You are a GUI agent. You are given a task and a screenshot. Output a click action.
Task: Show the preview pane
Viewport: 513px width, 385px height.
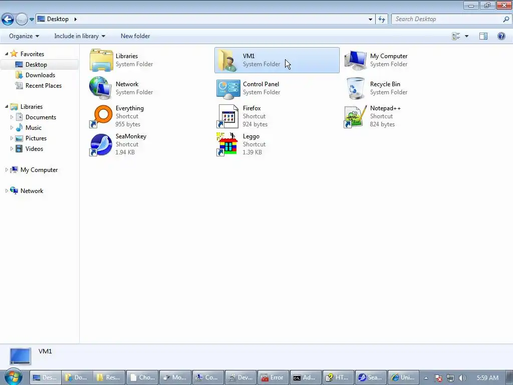tap(483, 36)
